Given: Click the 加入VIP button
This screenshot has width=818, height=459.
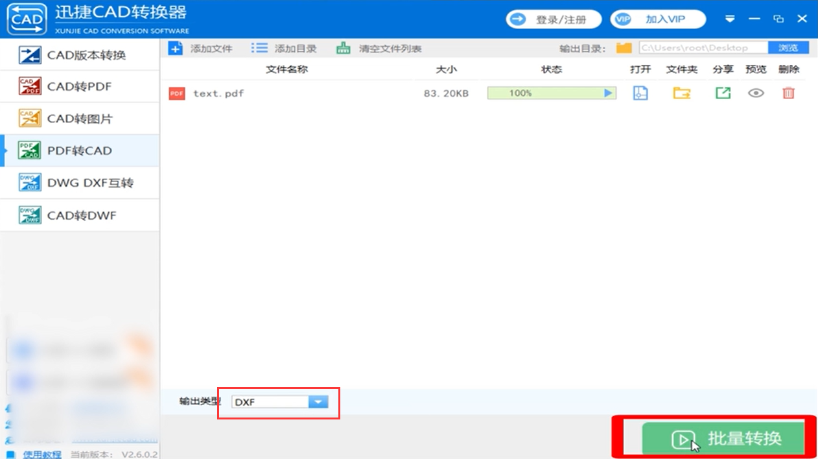Looking at the screenshot, I should point(657,19).
